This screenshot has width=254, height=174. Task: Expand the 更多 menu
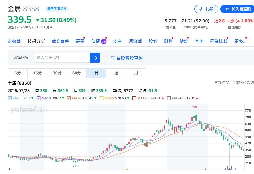click(241, 41)
